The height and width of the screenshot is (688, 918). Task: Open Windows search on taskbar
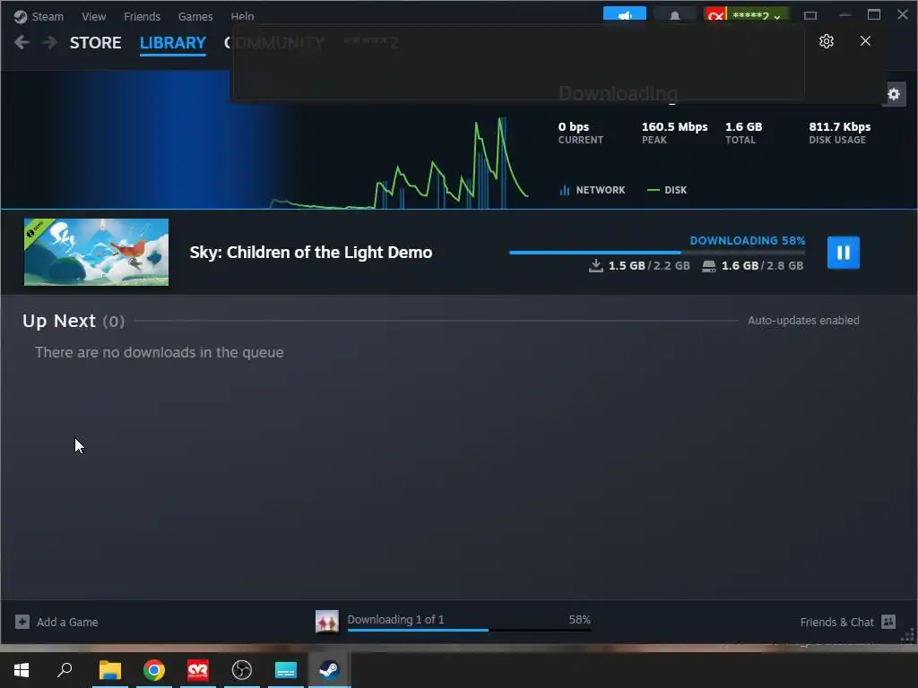65,670
